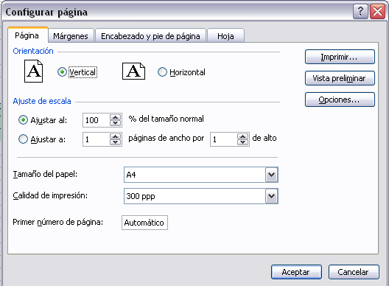The image size is (389, 286).
Task: Click the 'Configurar página' title bar text
Action: (x=46, y=13)
